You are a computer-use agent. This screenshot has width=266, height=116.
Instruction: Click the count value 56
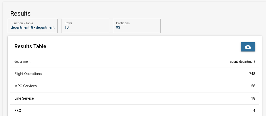point(253,86)
